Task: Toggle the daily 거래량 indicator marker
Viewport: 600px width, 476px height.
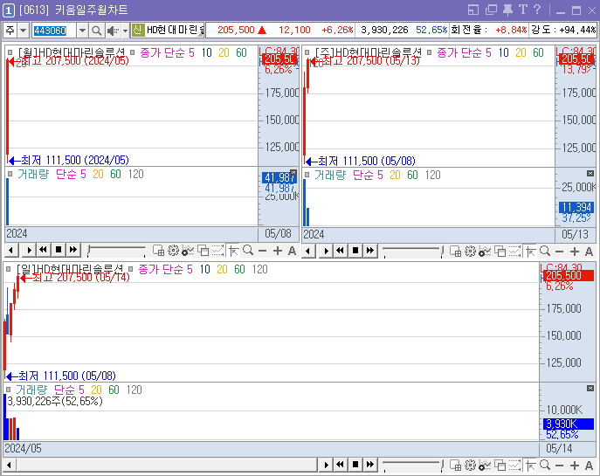Action: [9, 390]
